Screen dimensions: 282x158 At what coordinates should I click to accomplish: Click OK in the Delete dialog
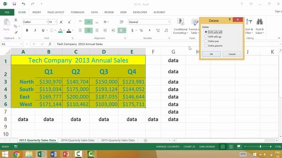click(211, 54)
